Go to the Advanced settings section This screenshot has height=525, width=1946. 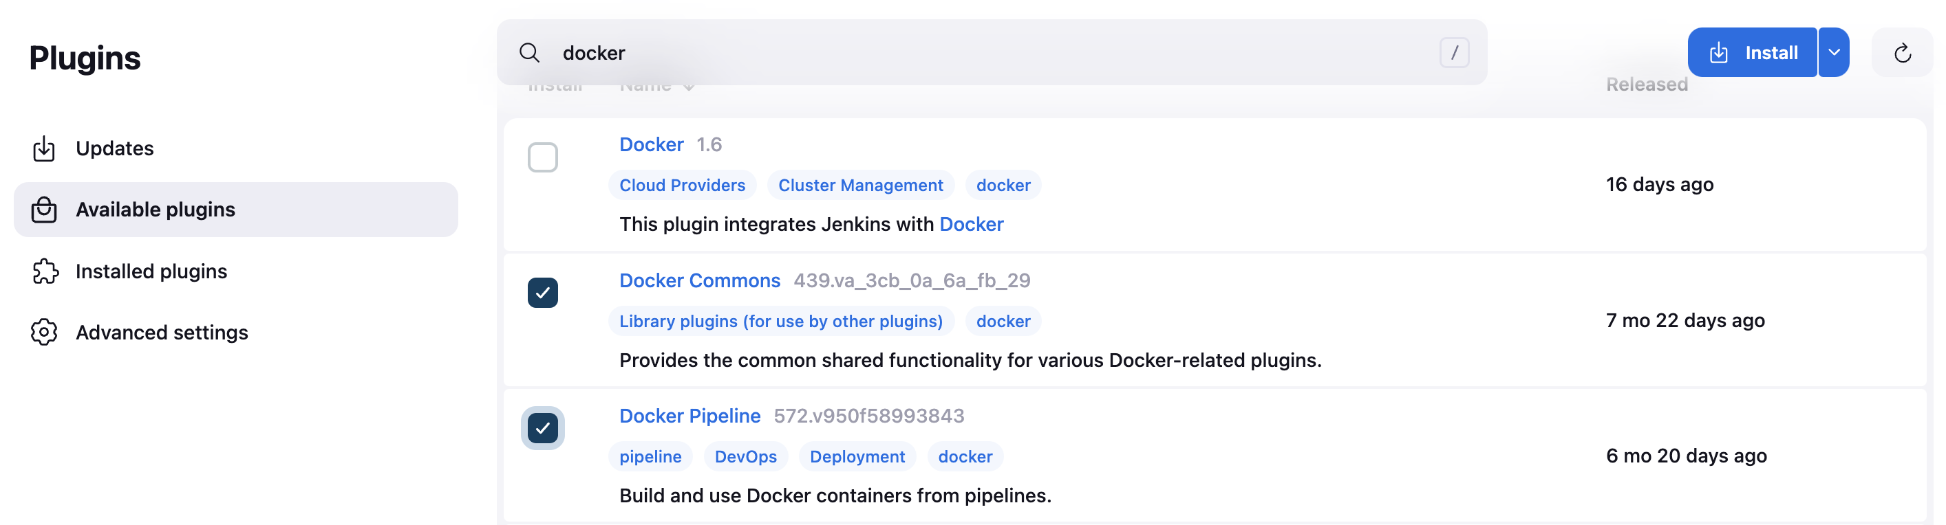pyautogui.click(x=162, y=333)
